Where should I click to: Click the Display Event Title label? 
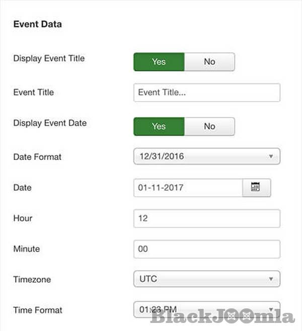point(49,58)
